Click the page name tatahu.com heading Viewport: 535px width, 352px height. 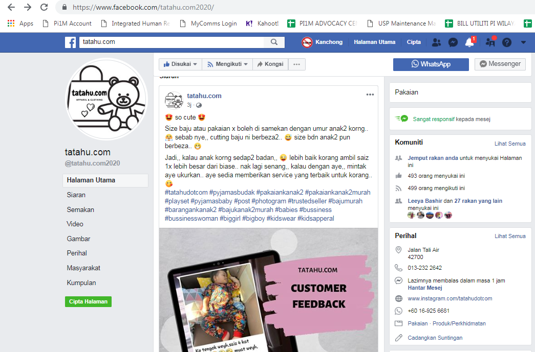88,152
